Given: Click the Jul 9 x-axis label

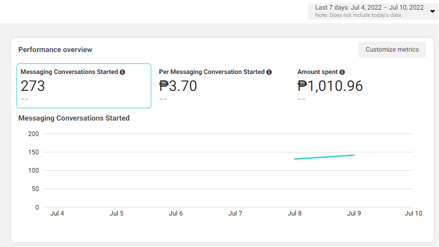Looking at the screenshot, I should [x=354, y=213].
